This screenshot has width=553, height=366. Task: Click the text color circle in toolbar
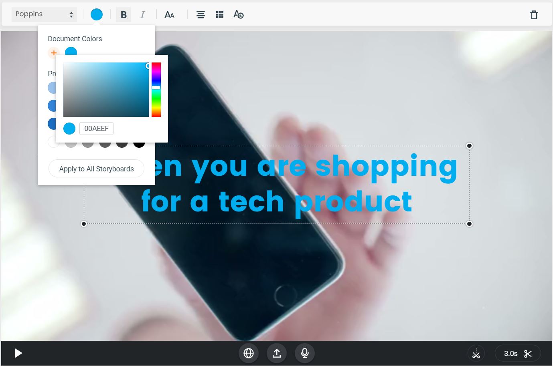point(97,15)
